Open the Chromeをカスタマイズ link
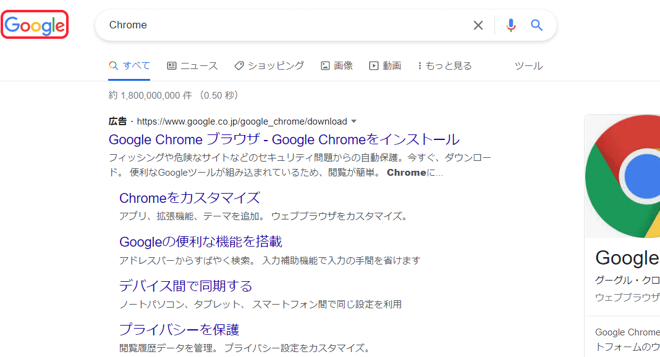Viewport: 660px width, 357px height. click(x=190, y=198)
